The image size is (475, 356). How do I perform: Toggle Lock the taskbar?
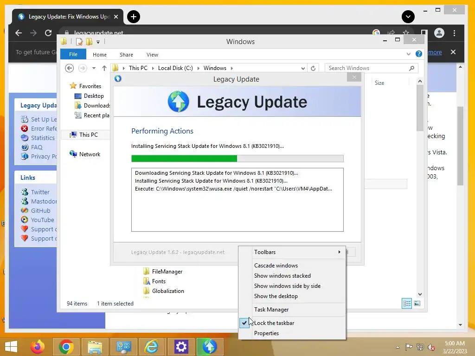pyautogui.click(x=299, y=323)
